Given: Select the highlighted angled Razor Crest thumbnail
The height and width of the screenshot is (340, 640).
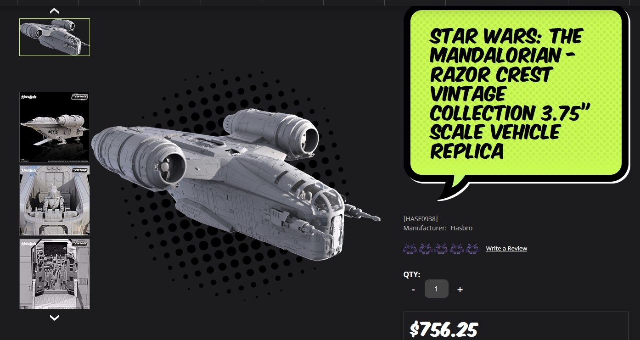Looking at the screenshot, I should [55, 37].
